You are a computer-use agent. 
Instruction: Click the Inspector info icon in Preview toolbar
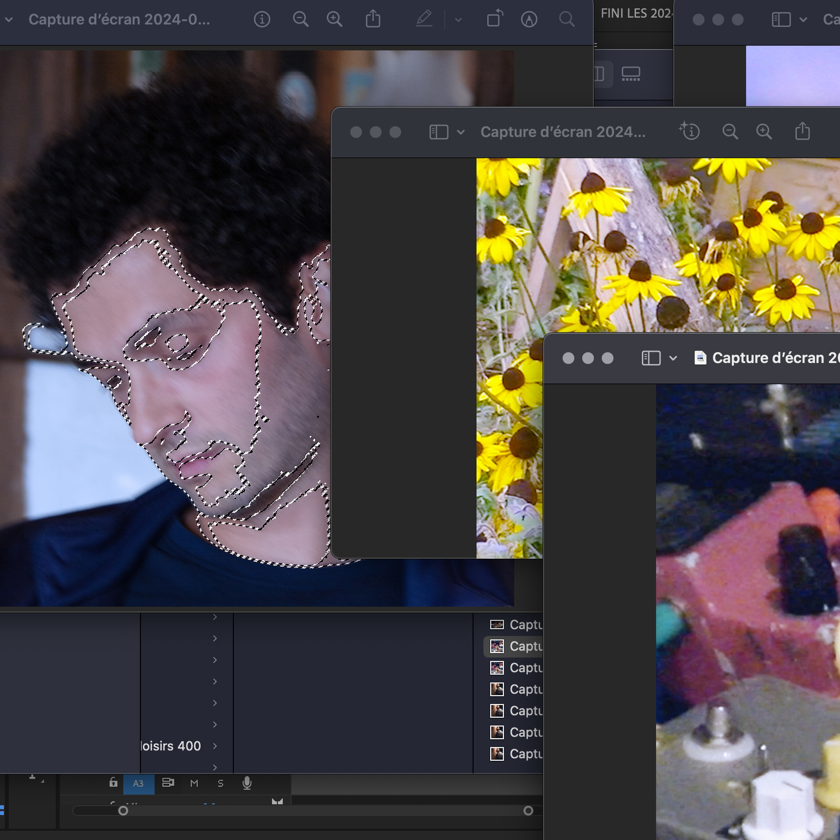[x=262, y=20]
